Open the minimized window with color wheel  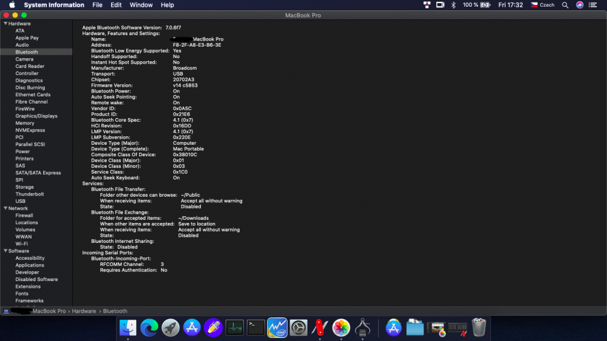436,329
